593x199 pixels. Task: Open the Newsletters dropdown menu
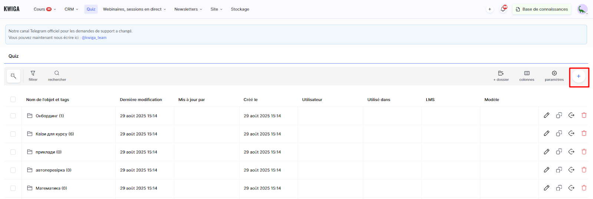tap(188, 9)
